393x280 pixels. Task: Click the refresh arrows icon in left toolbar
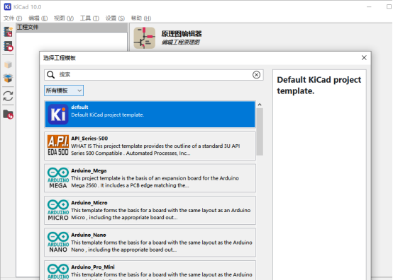coord(8,96)
